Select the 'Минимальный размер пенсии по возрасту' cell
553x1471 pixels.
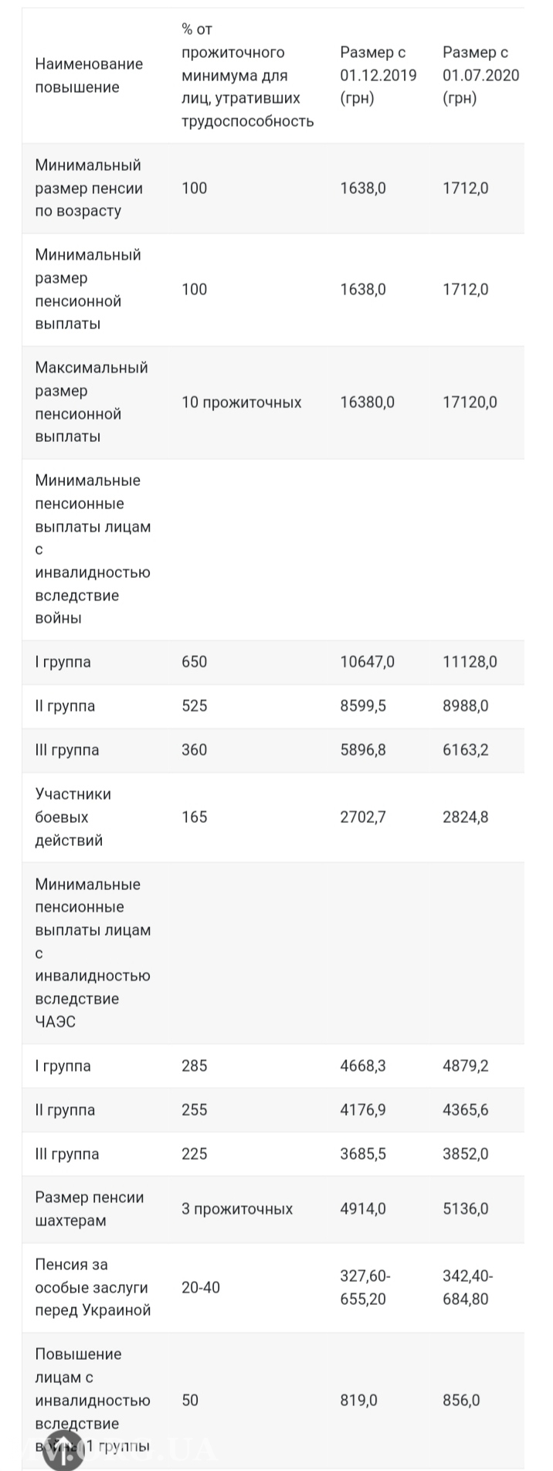point(89,188)
